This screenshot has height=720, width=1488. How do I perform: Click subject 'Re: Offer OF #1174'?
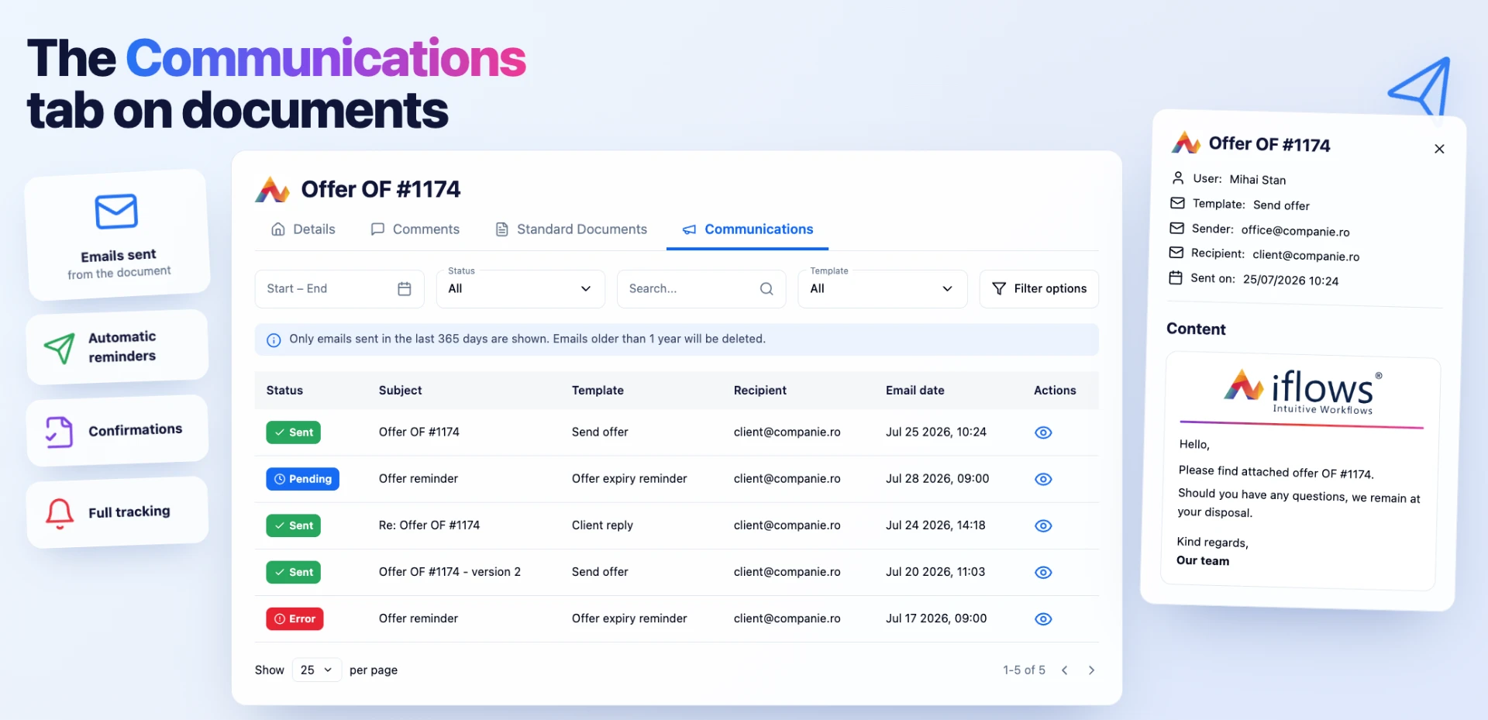429,525
